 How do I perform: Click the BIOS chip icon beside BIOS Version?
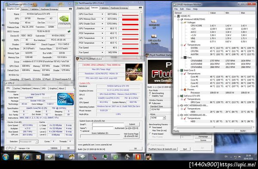coord(69,31)
